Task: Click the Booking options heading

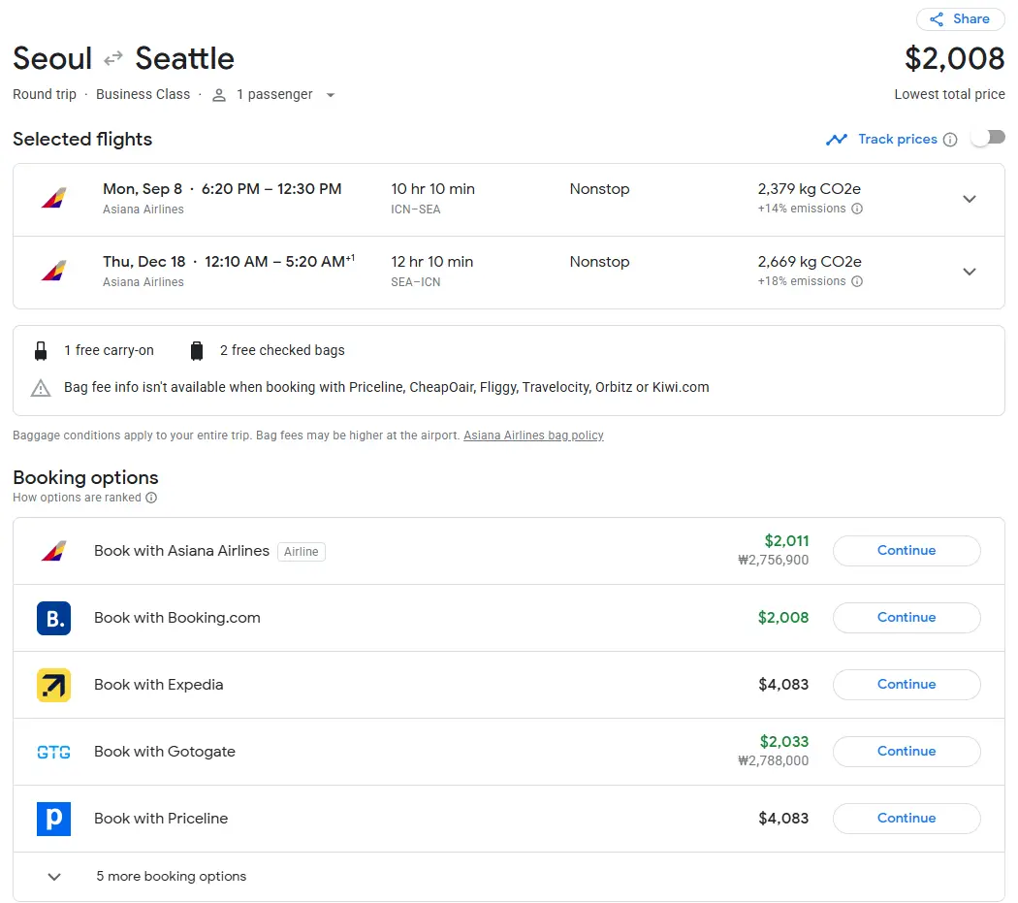Action: coord(85,477)
